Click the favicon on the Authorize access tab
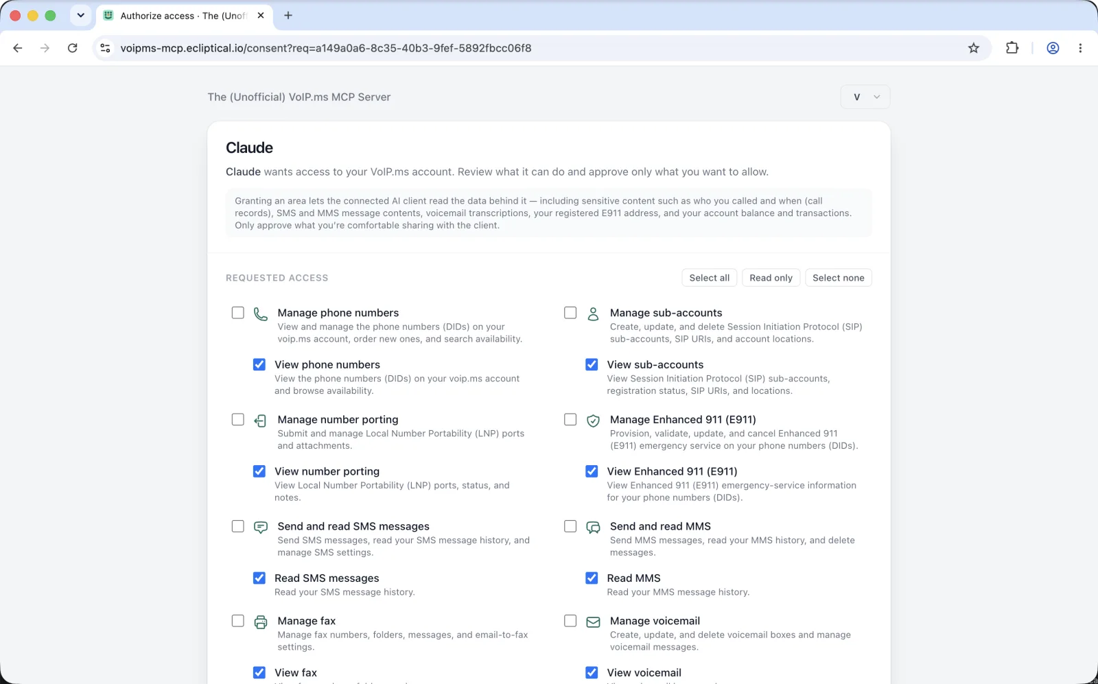This screenshot has width=1098, height=684. tap(108, 15)
